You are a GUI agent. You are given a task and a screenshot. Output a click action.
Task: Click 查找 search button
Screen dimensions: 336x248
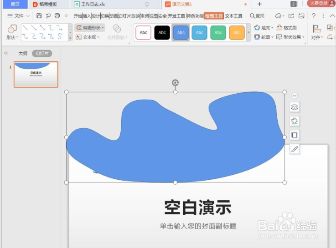pyautogui.click(x=257, y=16)
